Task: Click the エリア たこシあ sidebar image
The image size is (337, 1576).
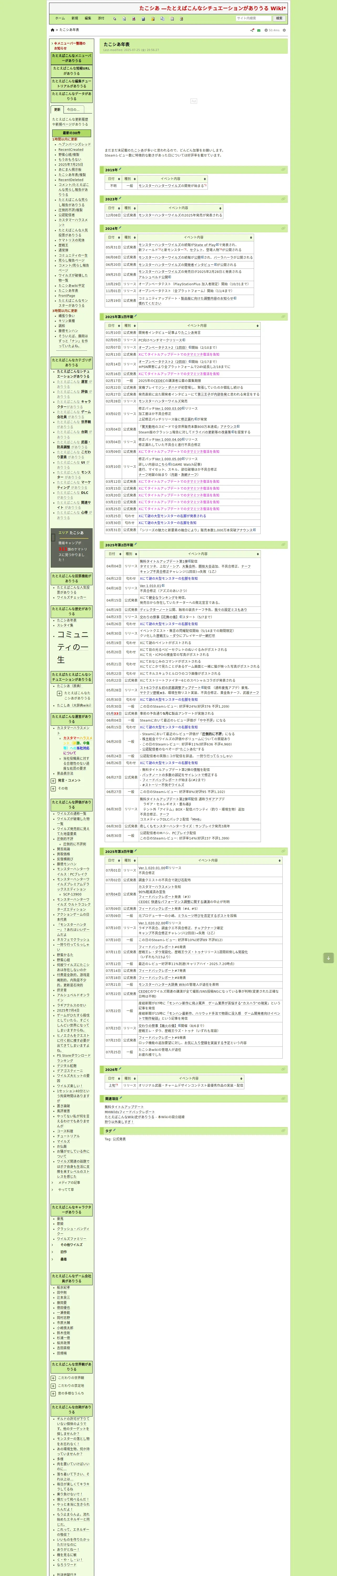Action: coord(72,548)
